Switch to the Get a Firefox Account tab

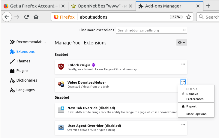[34, 6]
